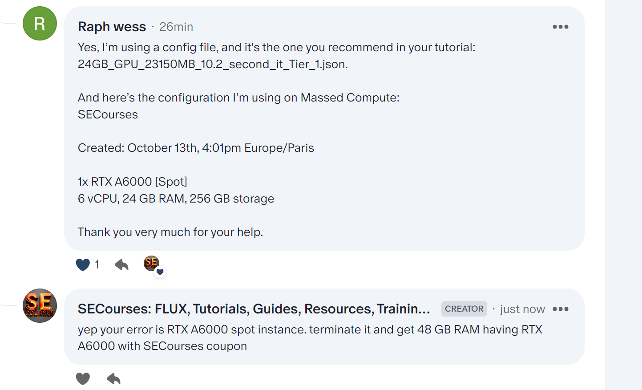642x390 pixels.
Task: Open more options on the SECourses reply
Action: [560, 309]
